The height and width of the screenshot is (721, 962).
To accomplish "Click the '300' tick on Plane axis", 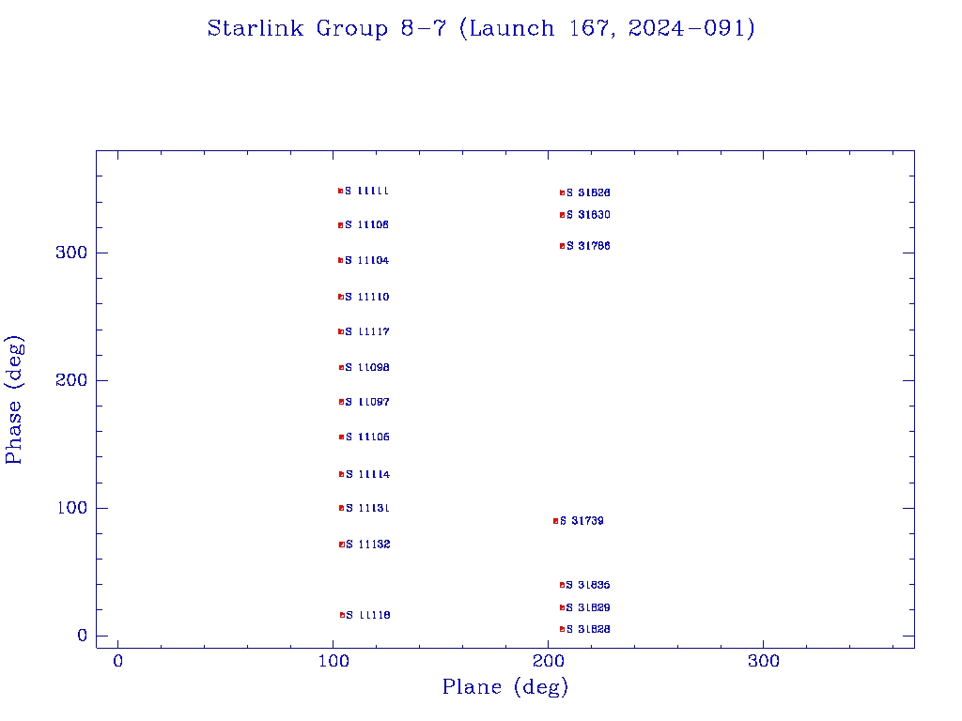I will coord(764,662).
